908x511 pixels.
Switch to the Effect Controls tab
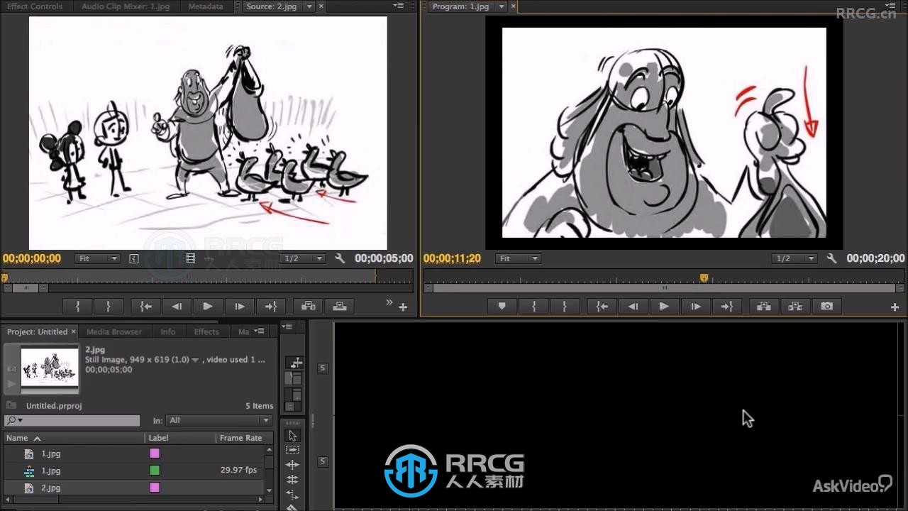pyautogui.click(x=35, y=6)
